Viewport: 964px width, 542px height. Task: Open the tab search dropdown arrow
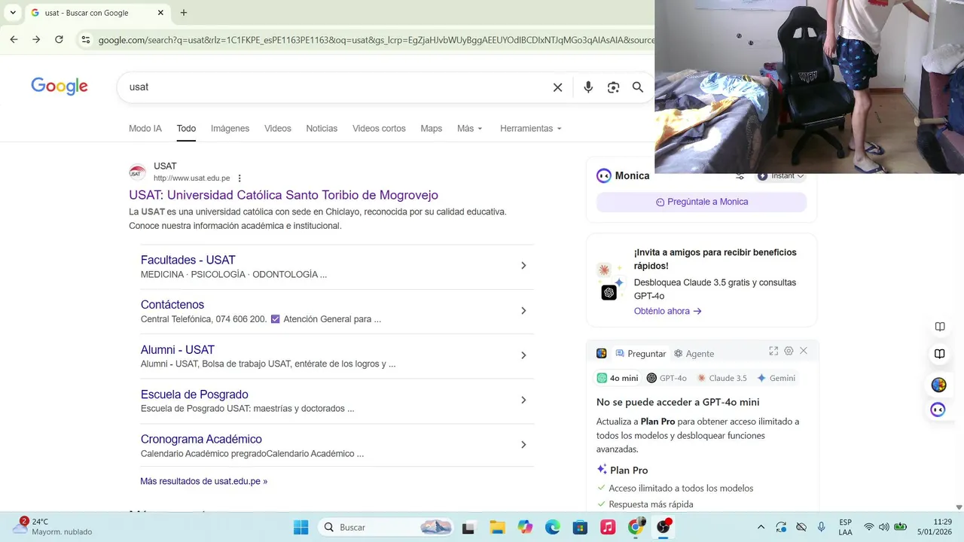tap(13, 13)
